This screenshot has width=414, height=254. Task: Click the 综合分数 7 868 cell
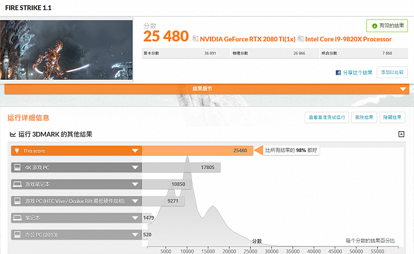(x=364, y=53)
